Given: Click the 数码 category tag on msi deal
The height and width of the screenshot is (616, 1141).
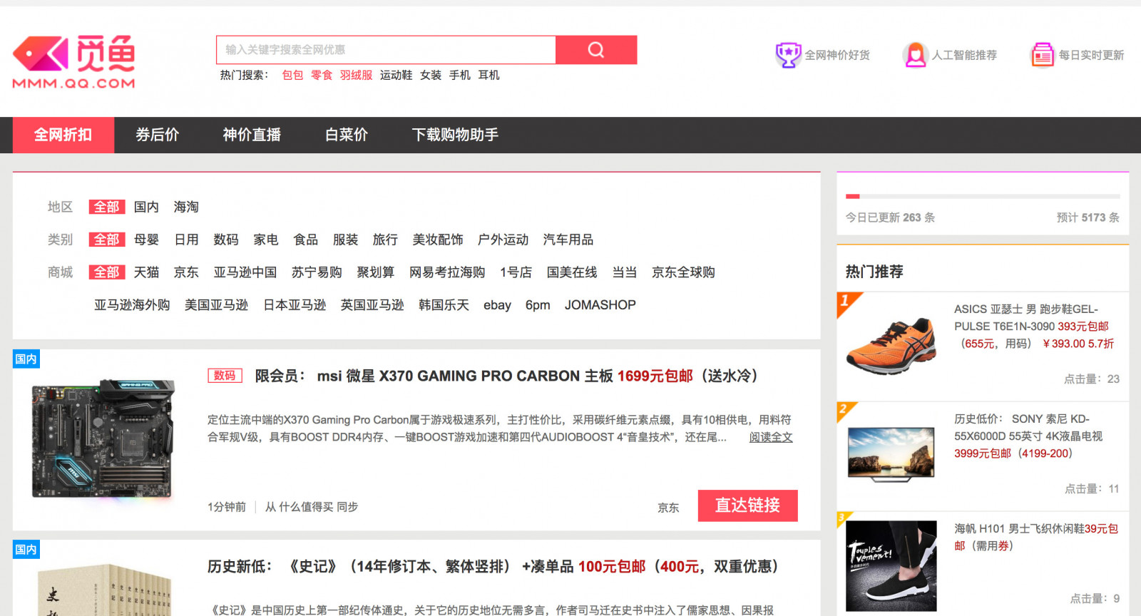Looking at the screenshot, I should tap(225, 376).
